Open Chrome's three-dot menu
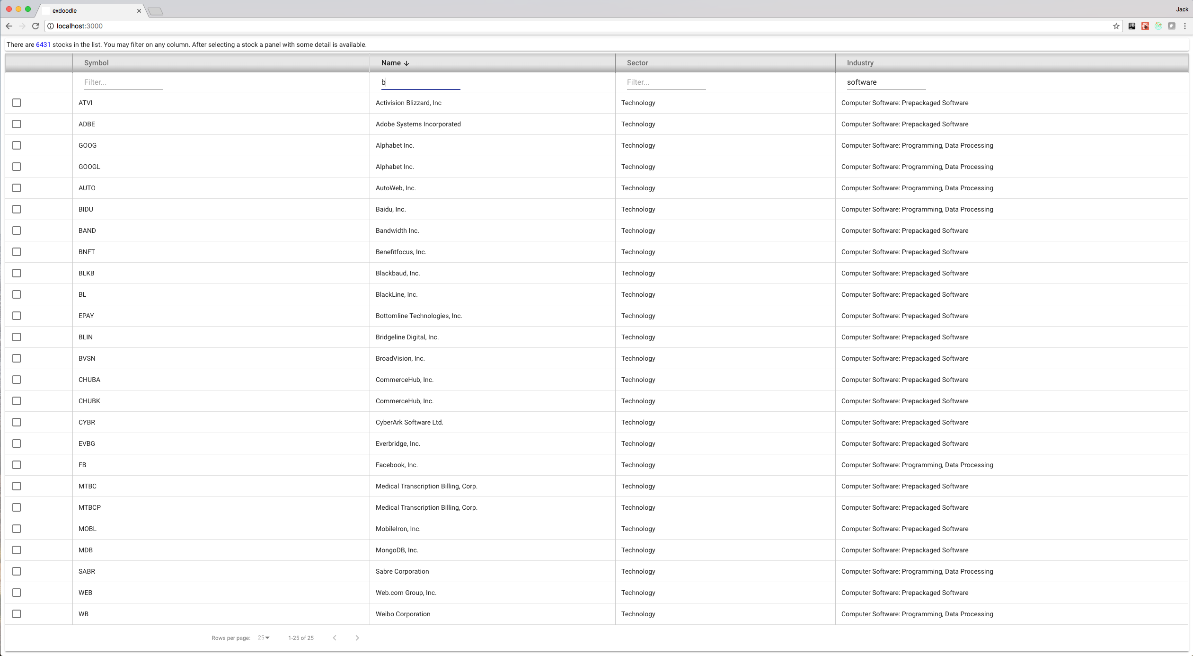 click(1185, 26)
